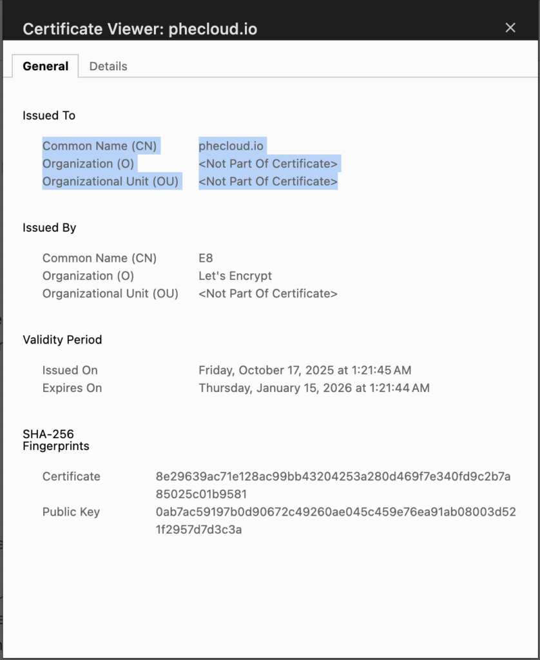Click the Public Key label
The image size is (540, 660).
pos(71,512)
